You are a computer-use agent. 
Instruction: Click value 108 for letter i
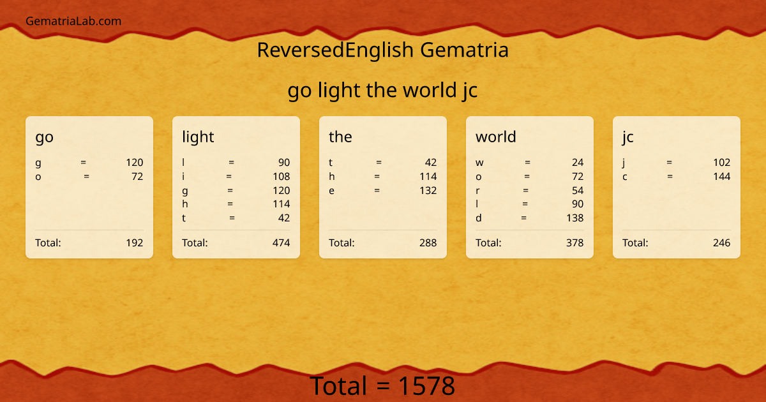282,176
